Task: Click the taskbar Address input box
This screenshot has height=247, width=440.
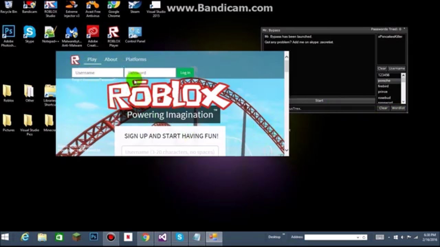Action: click(330, 237)
